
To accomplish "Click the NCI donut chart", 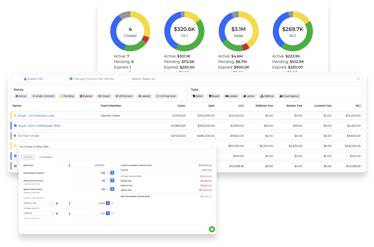I will (x=293, y=31).
